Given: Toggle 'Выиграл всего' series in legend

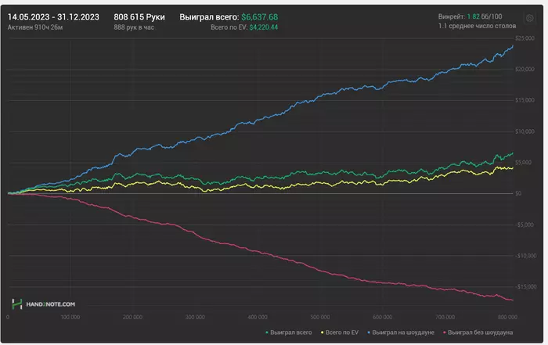Looking at the screenshot, I should [x=288, y=332].
